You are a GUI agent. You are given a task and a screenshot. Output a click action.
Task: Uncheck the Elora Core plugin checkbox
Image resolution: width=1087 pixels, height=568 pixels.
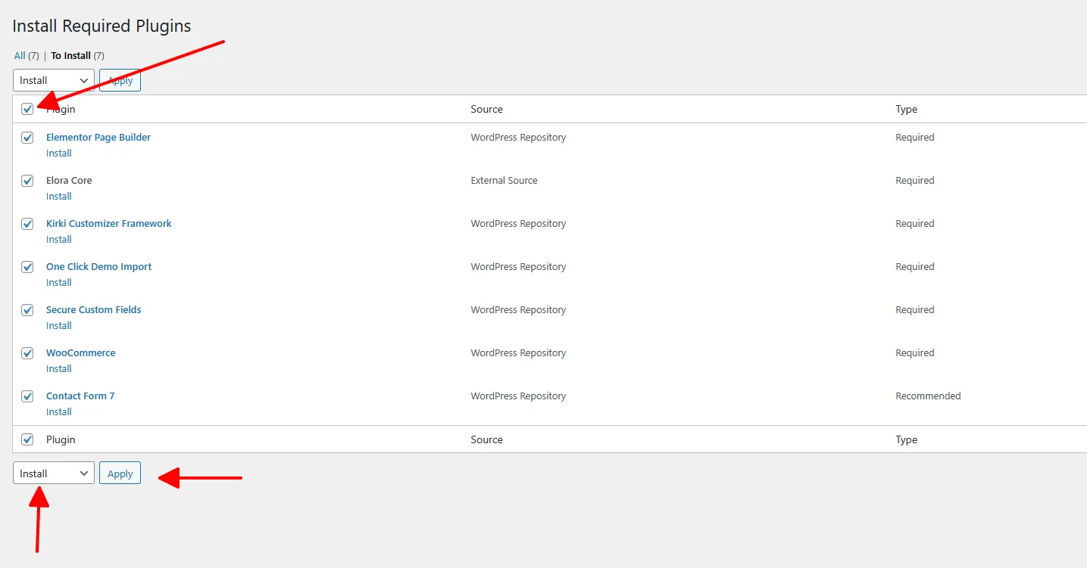point(27,181)
